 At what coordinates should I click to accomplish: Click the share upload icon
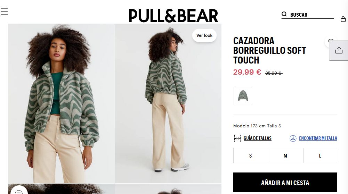point(339,50)
